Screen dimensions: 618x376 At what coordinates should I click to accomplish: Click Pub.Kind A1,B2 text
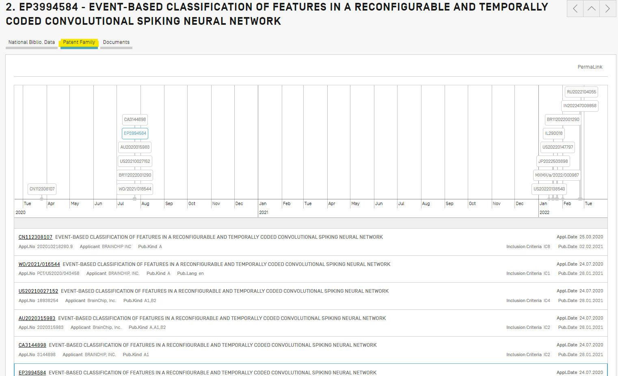(140, 301)
